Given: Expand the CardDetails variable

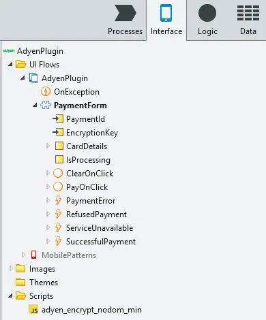Looking at the screenshot, I should click(48, 146).
